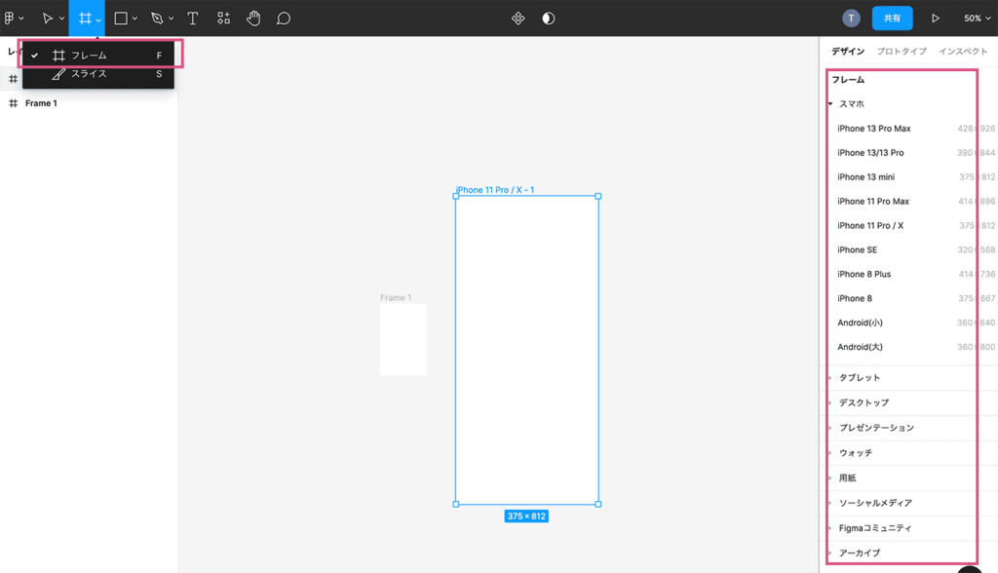The height and width of the screenshot is (573, 998).
Task: Switch to the インスペクト tab
Action: [963, 52]
